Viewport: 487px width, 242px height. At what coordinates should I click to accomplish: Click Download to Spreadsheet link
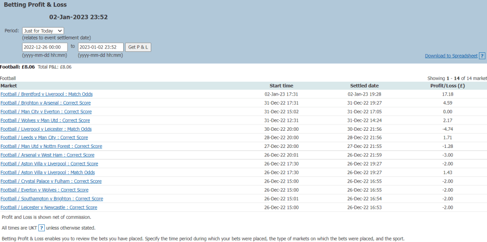pos(451,56)
